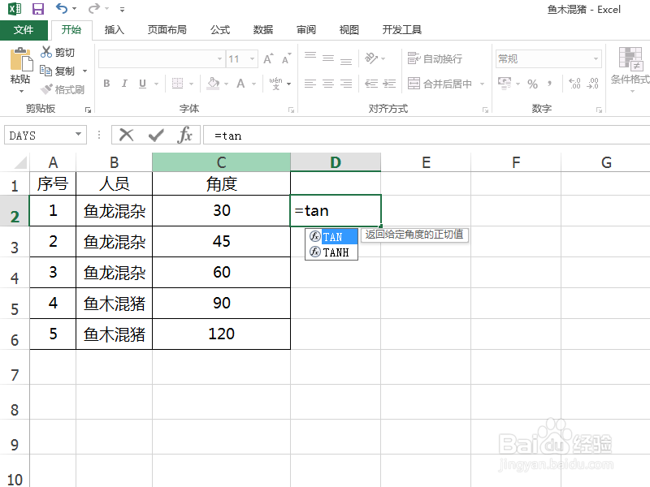Expand the name box dropdown arrow
Viewport: 650px width, 487px height.
78,134
